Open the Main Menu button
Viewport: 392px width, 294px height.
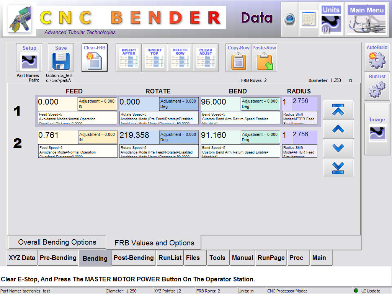[366, 19]
